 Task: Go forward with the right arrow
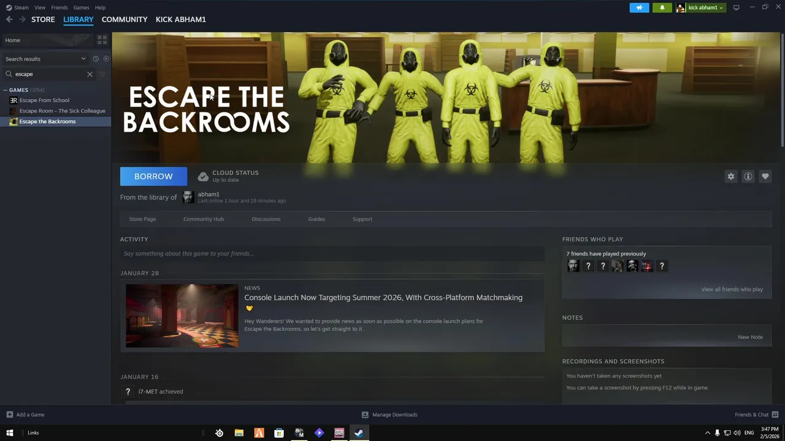click(22, 20)
